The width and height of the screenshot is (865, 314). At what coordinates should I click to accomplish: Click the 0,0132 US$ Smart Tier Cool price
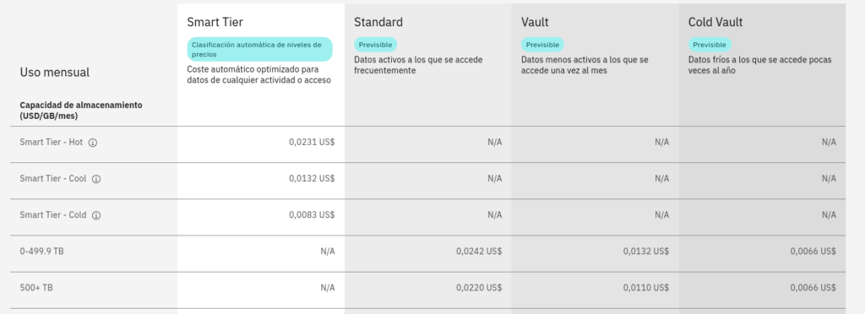pyautogui.click(x=312, y=178)
